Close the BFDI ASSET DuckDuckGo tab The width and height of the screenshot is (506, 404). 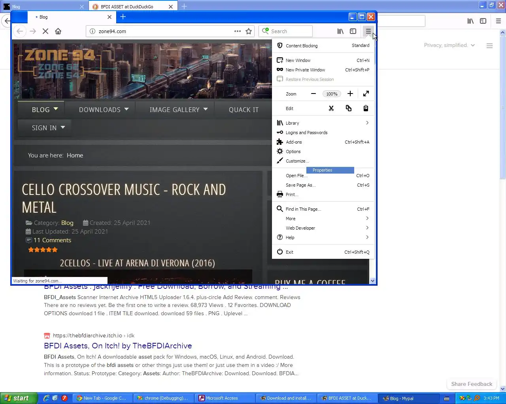(x=171, y=7)
